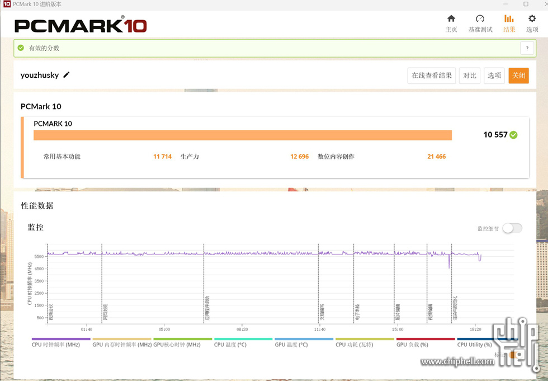The width and height of the screenshot is (548, 381).
Task: Toggle the CPU 温度 (°C) legend series
Action: pyautogui.click(x=243, y=342)
